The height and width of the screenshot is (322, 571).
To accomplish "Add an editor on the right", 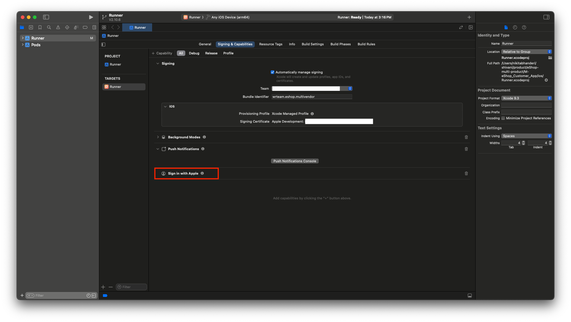I will (x=471, y=27).
